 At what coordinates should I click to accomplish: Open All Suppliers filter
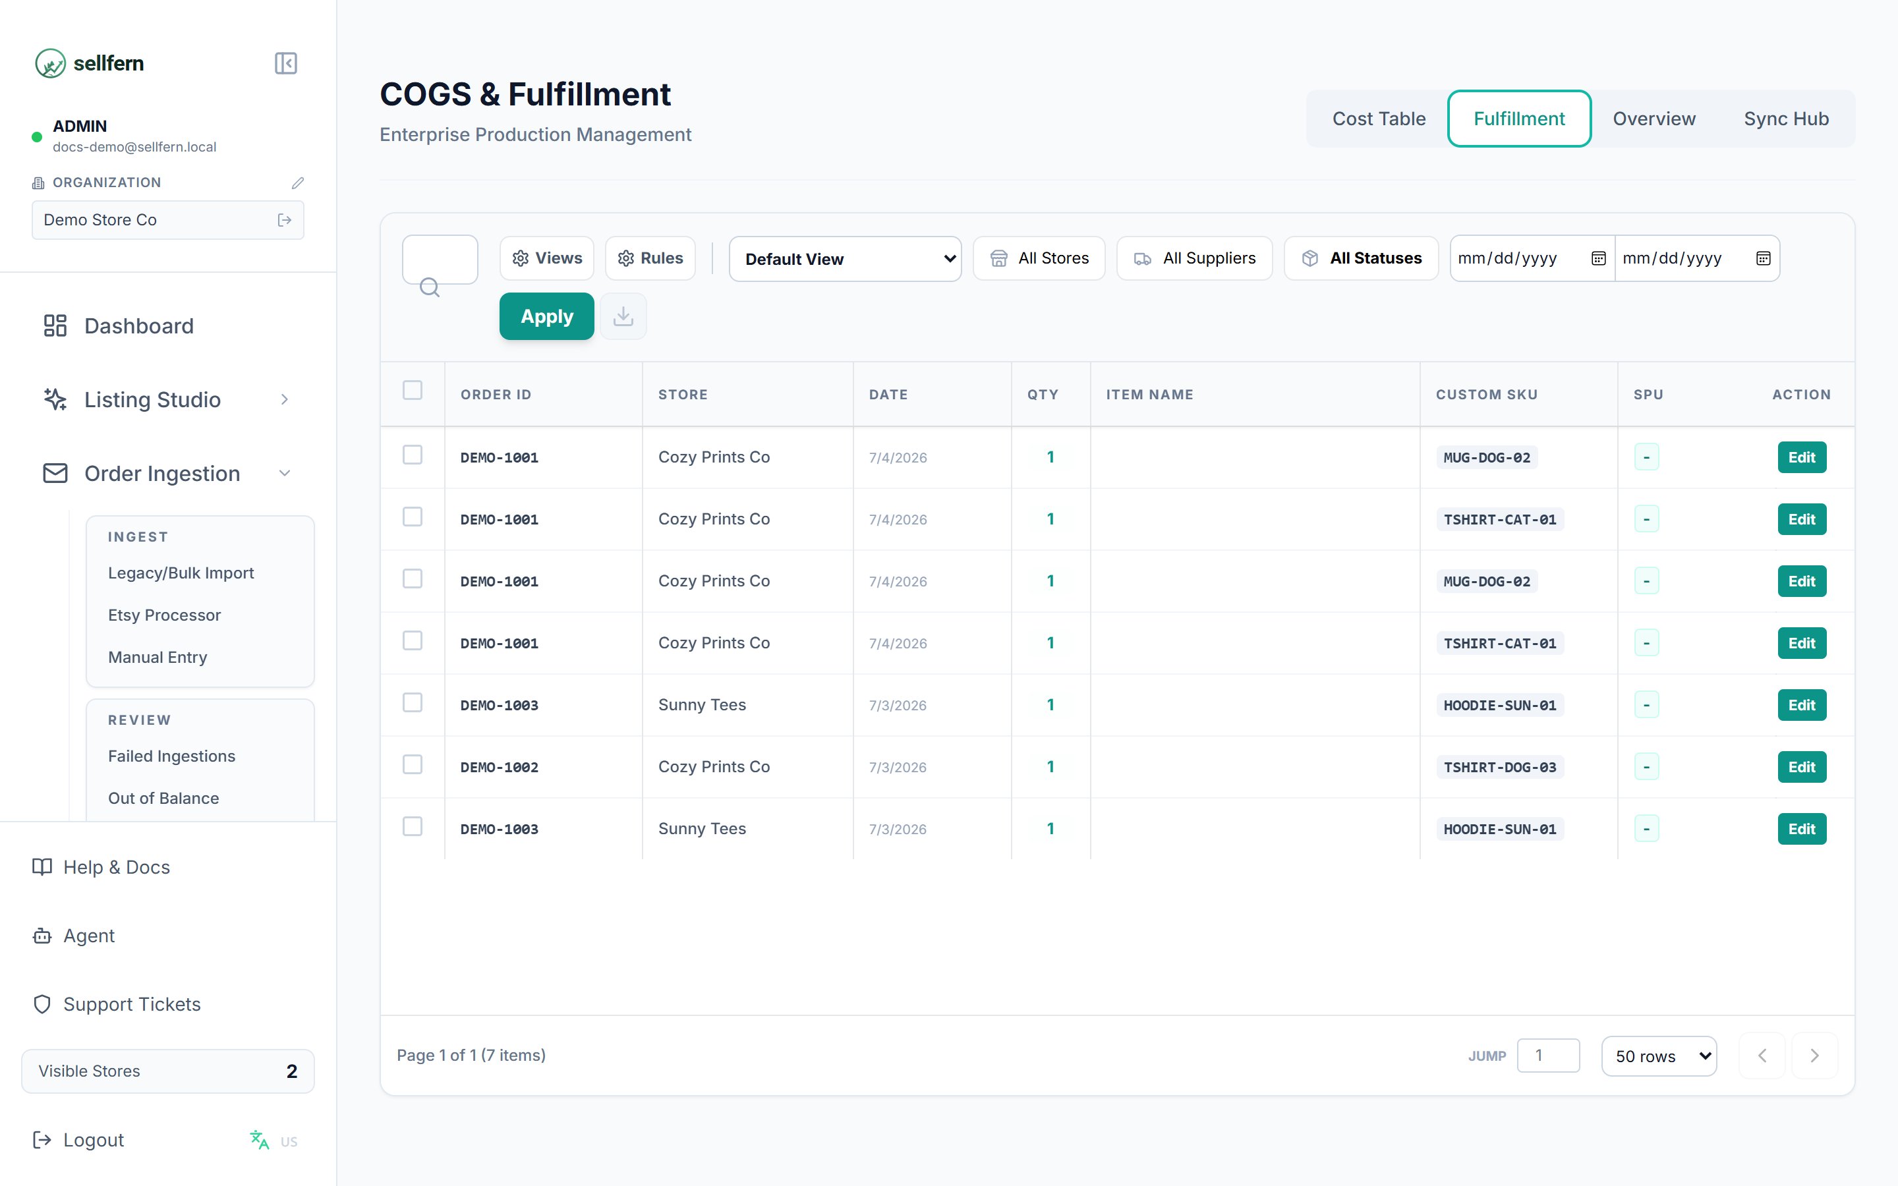click(x=1193, y=258)
